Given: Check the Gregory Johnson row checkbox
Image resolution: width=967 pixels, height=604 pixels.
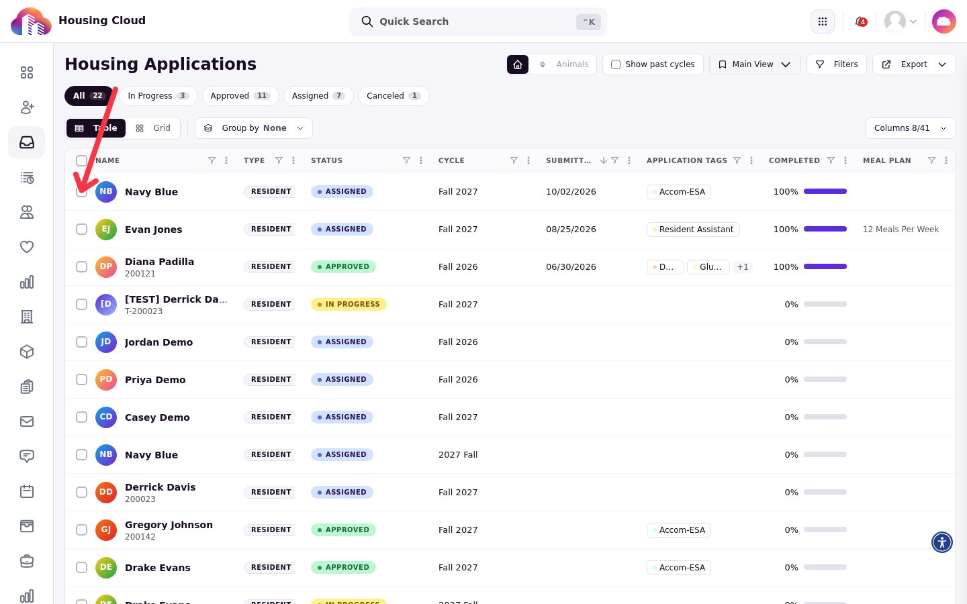Looking at the screenshot, I should coord(81,530).
